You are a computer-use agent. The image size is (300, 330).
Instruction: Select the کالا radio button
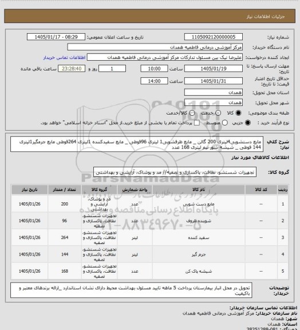tap(238, 113)
